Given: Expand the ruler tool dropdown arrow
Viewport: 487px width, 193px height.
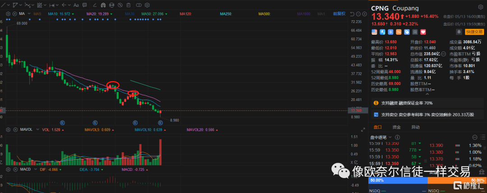Looking at the screenshot, I should (x=57, y=5).
